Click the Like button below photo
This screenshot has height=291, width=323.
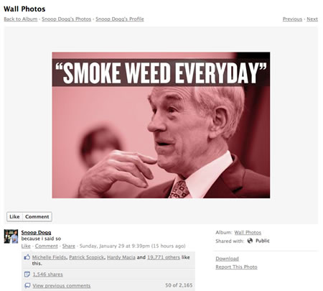pyautogui.click(x=14, y=217)
